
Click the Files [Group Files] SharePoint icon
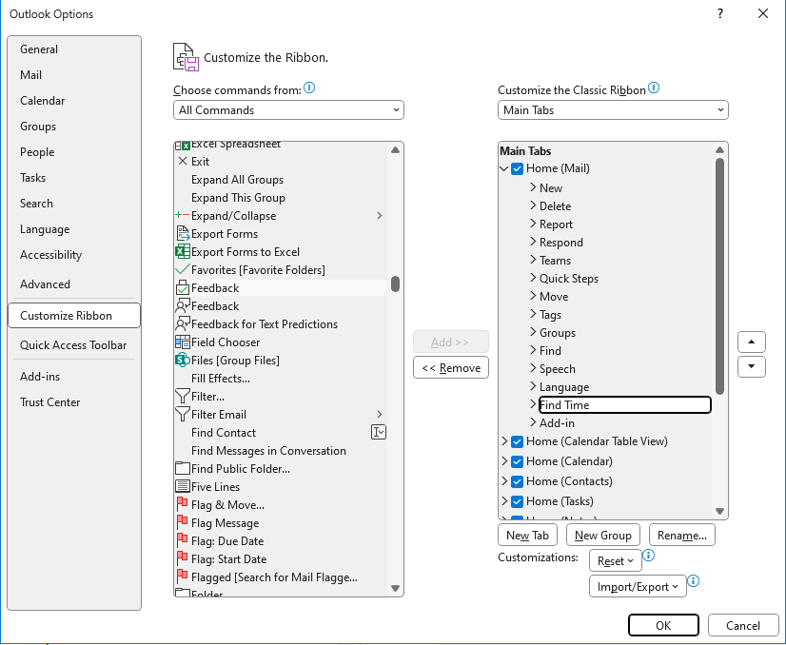[183, 360]
